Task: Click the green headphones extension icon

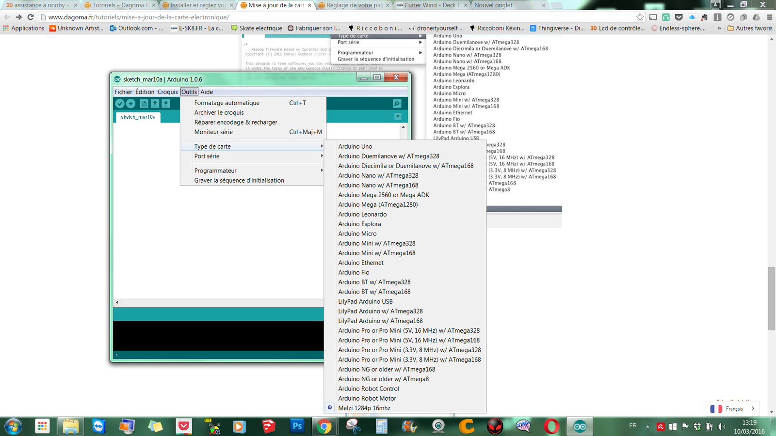Action: pos(666,17)
